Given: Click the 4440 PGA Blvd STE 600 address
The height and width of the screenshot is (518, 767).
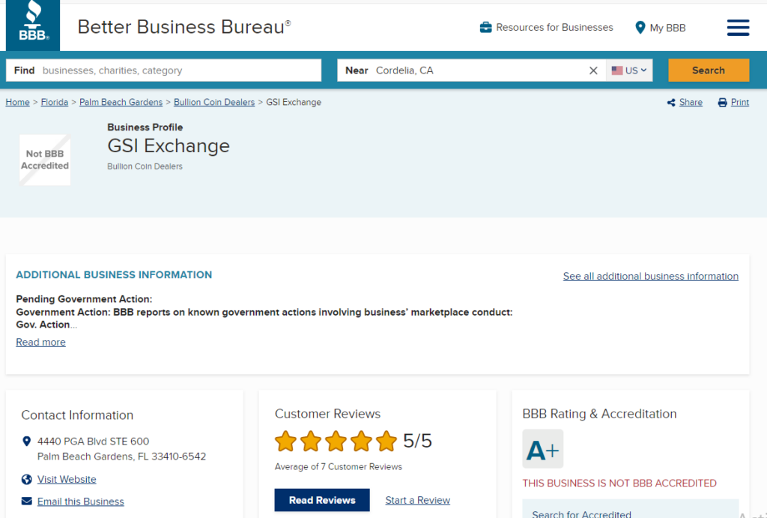Looking at the screenshot, I should pos(94,442).
